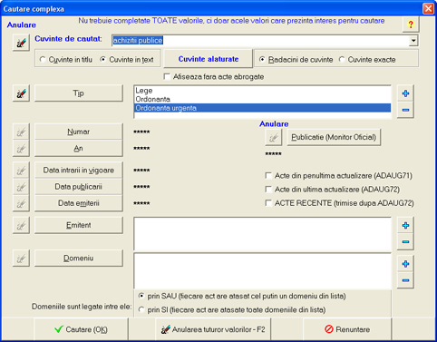The width and height of the screenshot is (437, 342).
Task: Check Acte din ultima actualizare (ADAUG72)
Action: pos(268,190)
